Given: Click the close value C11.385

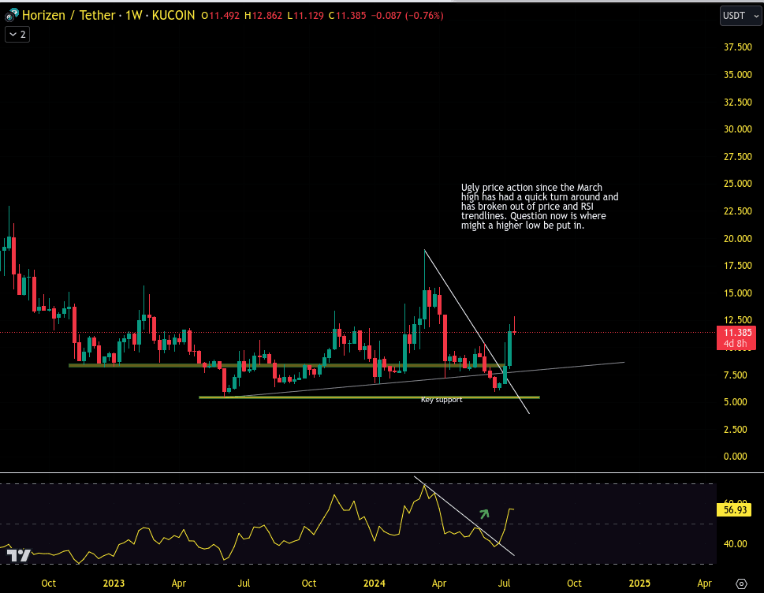Looking at the screenshot, I should pyautogui.click(x=347, y=16).
